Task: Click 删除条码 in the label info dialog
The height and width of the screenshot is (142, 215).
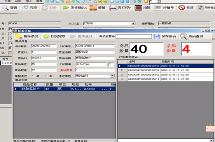Action: 27,36
